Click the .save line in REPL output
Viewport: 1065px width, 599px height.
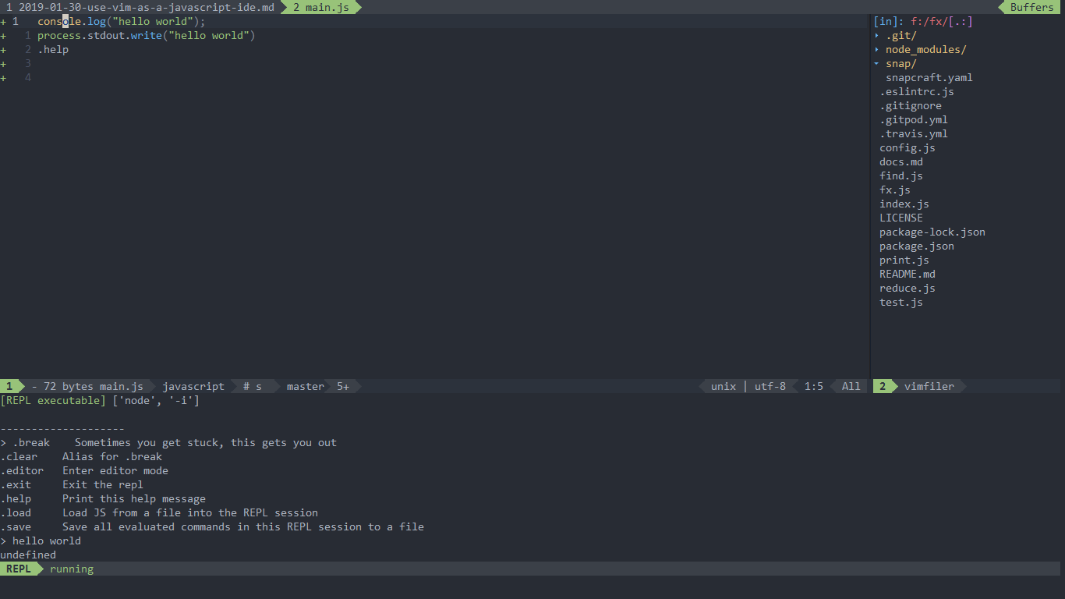[x=212, y=526]
